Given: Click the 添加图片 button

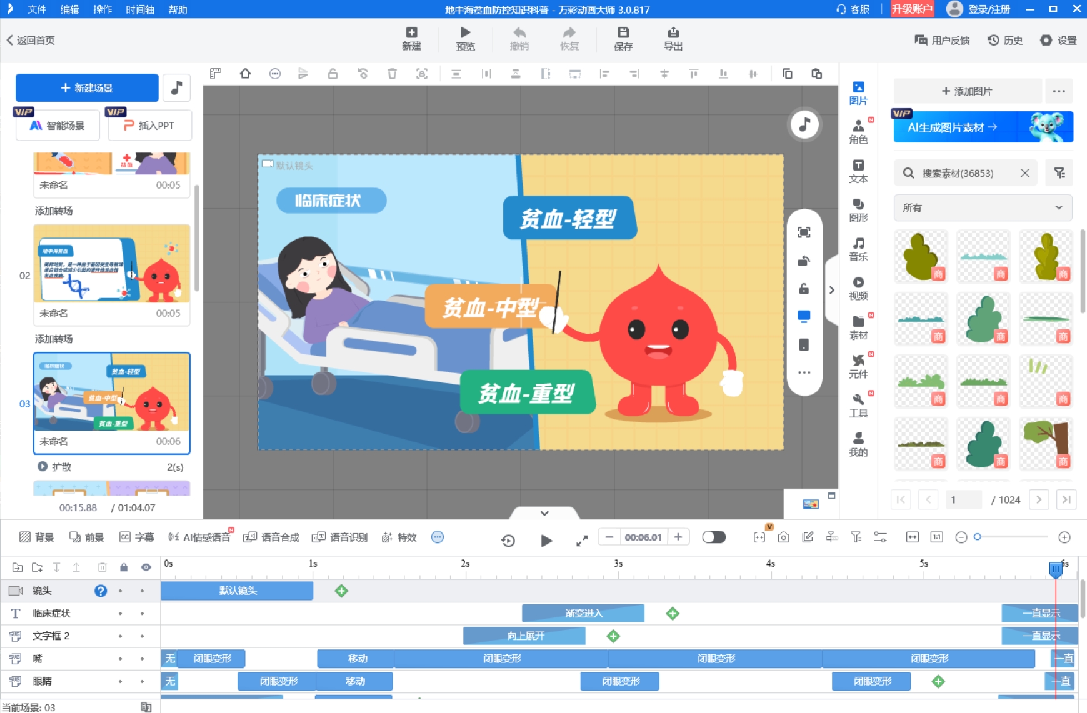Looking at the screenshot, I should click(x=967, y=91).
